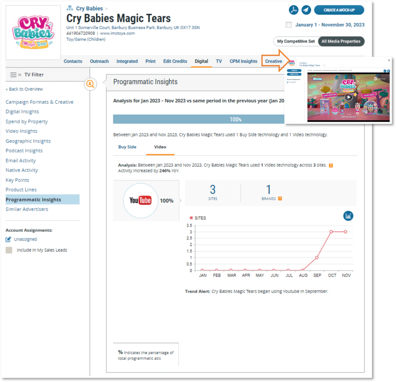Export page via the PDF icon
Screen dimensions: 396x382
[294, 10]
